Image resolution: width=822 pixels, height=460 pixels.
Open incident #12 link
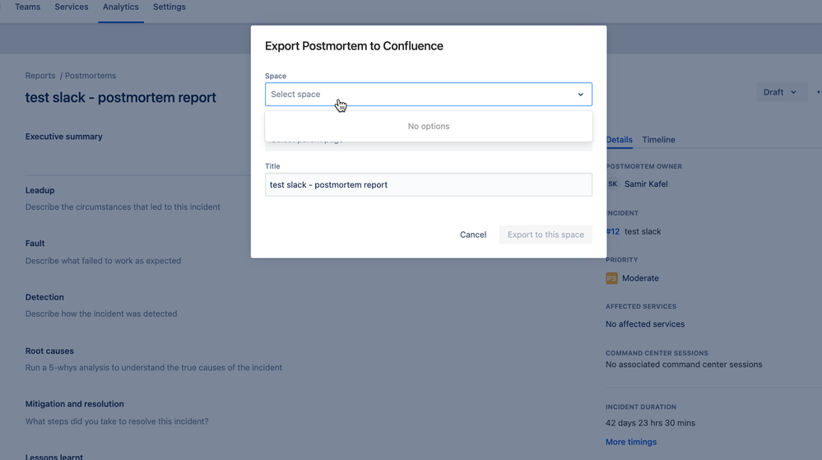point(613,232)
